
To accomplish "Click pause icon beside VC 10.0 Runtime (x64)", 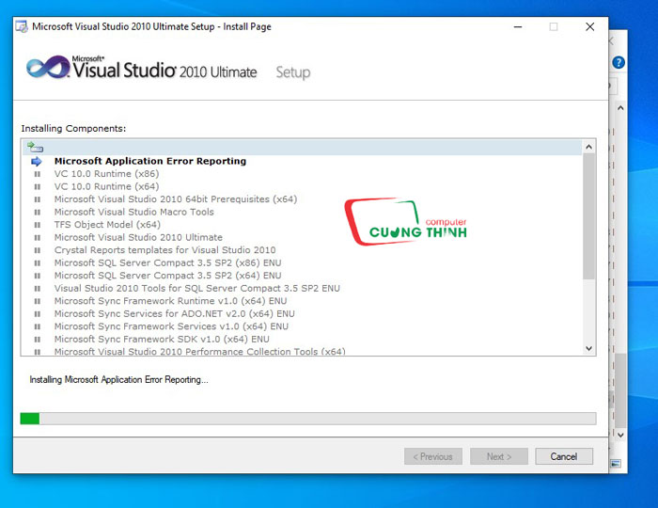I will pos(38,186).
